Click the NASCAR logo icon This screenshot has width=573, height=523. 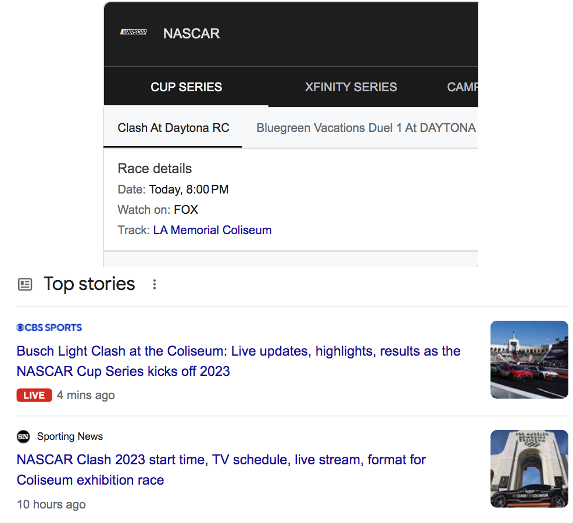134,32
